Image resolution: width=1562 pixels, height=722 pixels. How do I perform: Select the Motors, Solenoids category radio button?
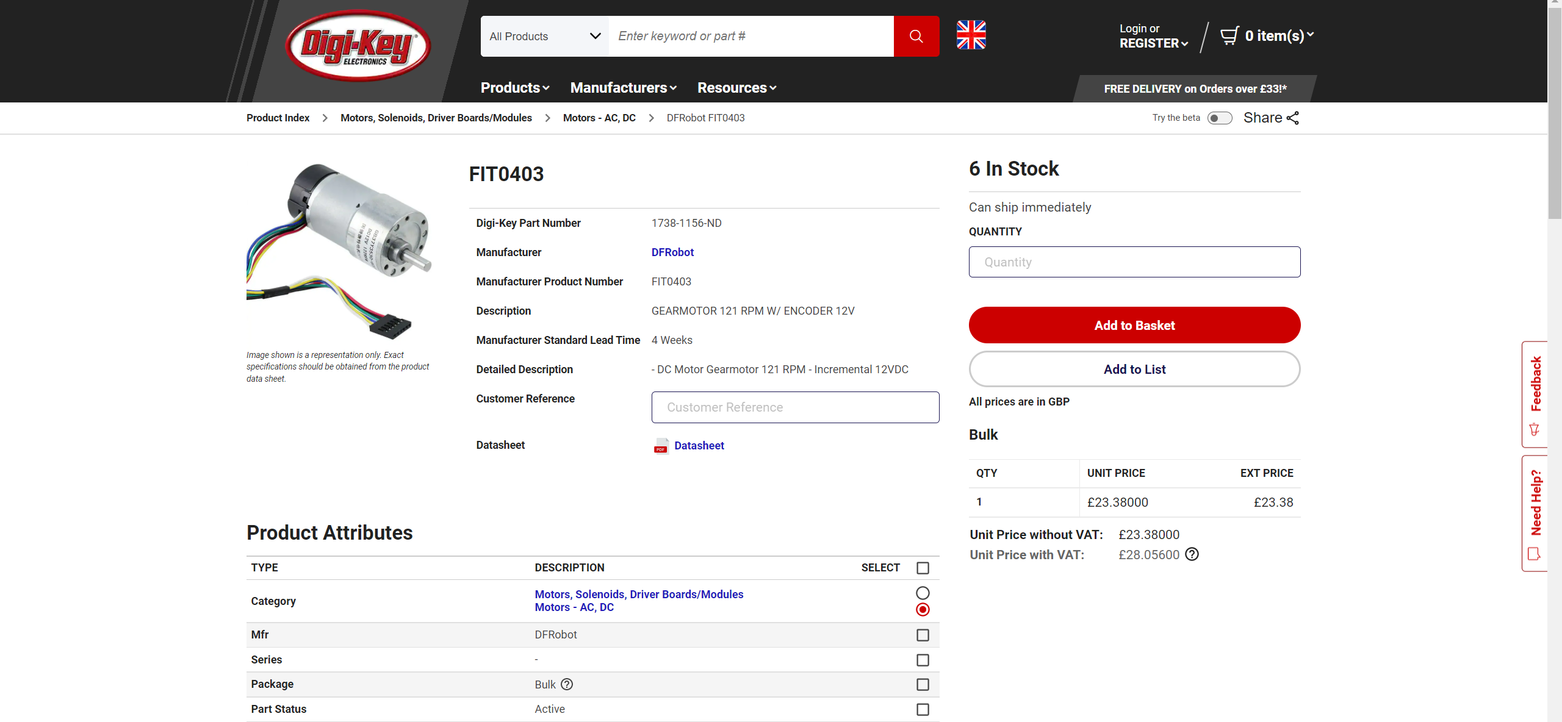[x=923, y=593]
